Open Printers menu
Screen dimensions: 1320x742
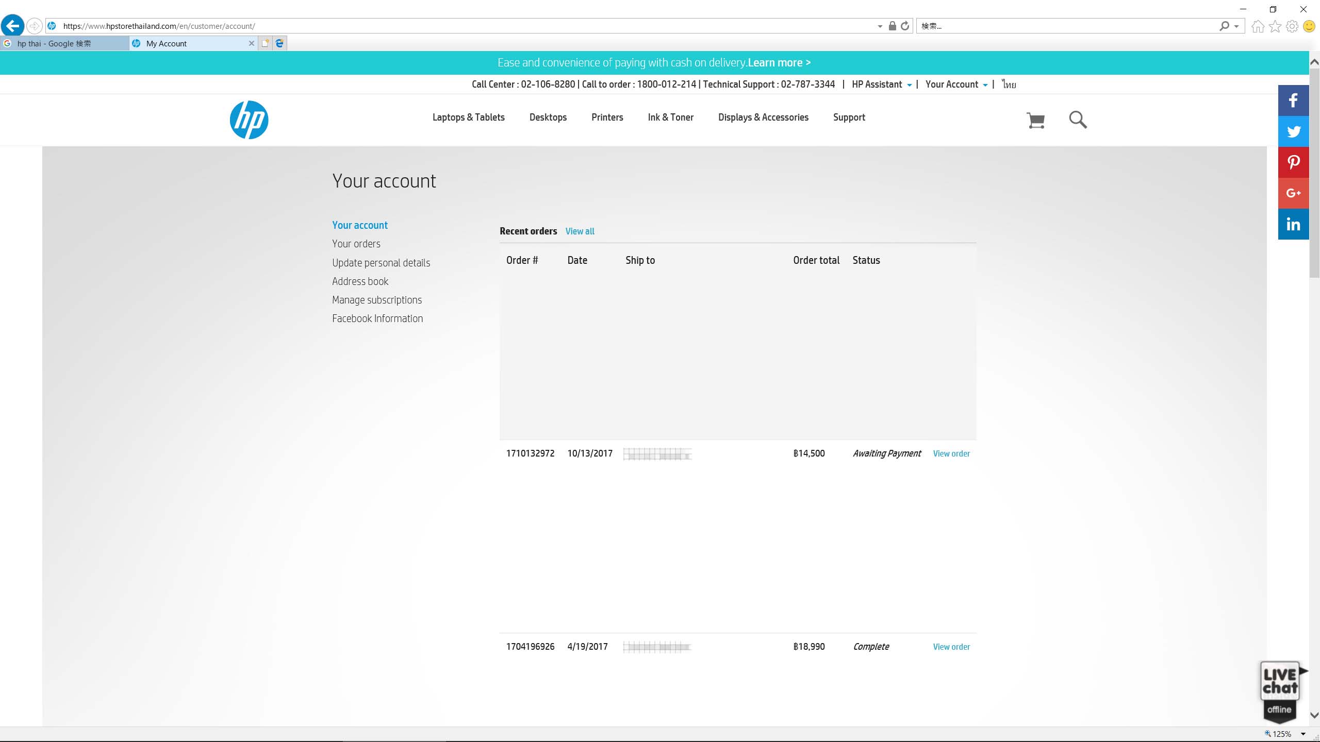(x=607, y=117)
